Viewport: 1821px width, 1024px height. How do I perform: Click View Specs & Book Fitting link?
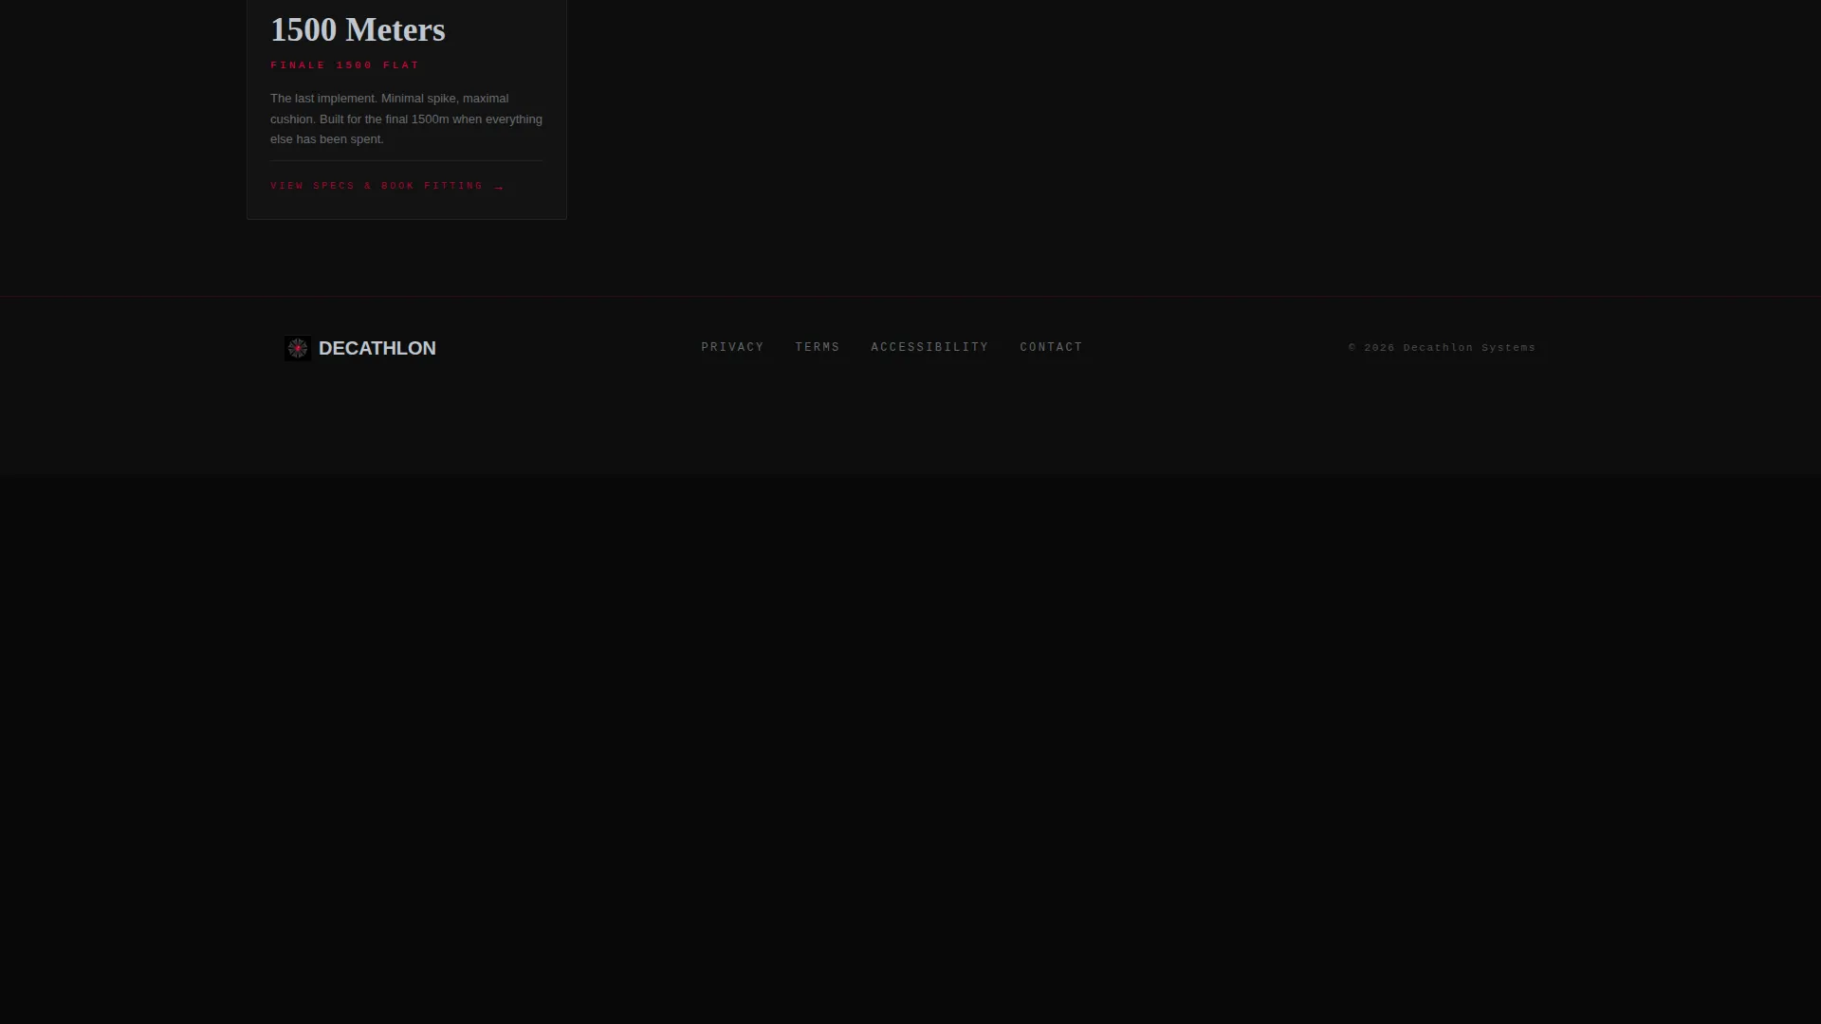tap(387, 186)
